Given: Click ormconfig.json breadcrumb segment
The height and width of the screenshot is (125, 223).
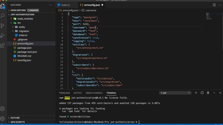Looking at the screenshot, I should pos(70,10).
